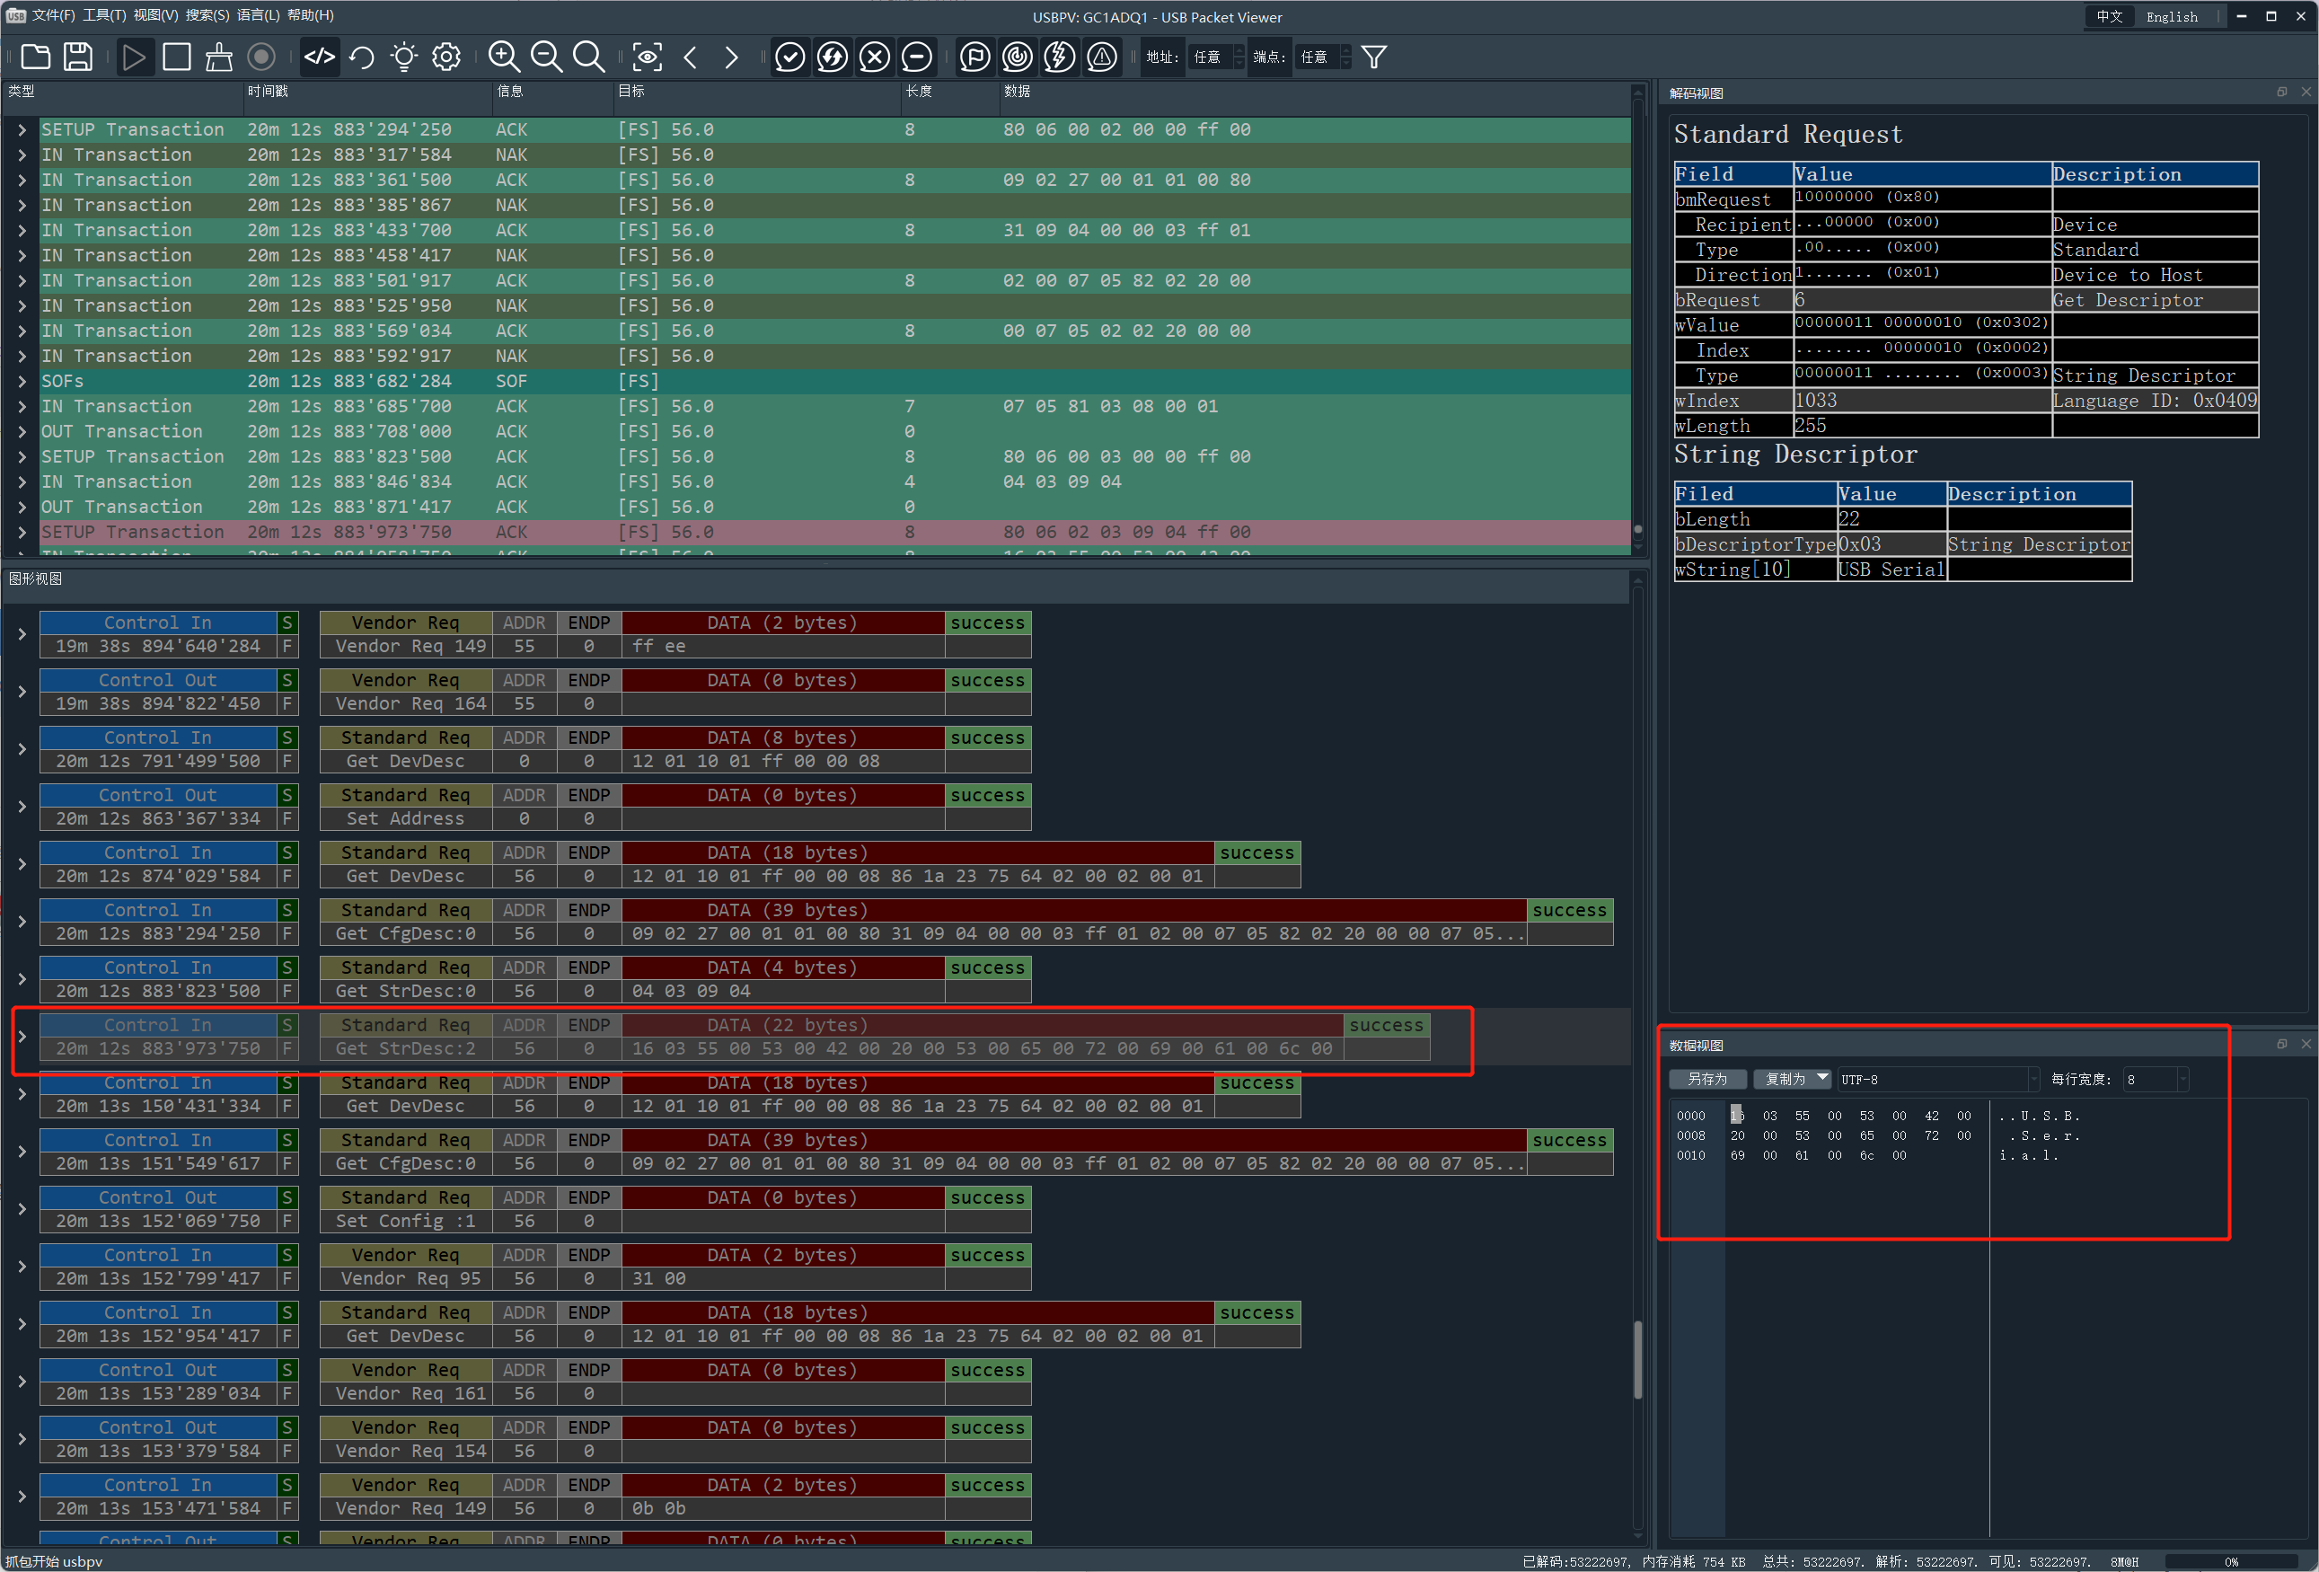Float the 数据视图 panel icon
The width and height of the screenshot is (2319, 1572).
click(2282, 1044)
